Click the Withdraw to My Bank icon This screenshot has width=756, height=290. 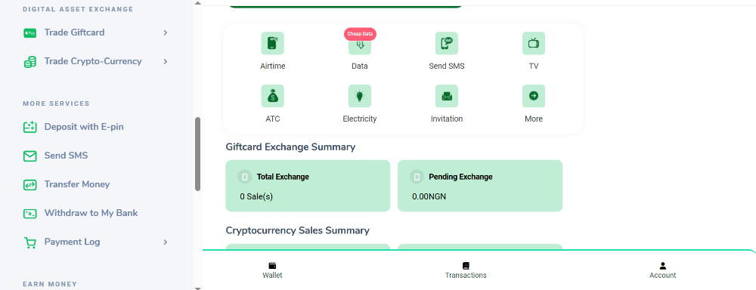[x=30, y=214]
